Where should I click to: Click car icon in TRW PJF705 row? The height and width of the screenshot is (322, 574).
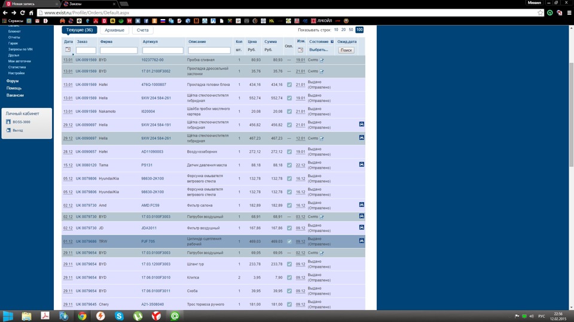click(x=361, y=240)
